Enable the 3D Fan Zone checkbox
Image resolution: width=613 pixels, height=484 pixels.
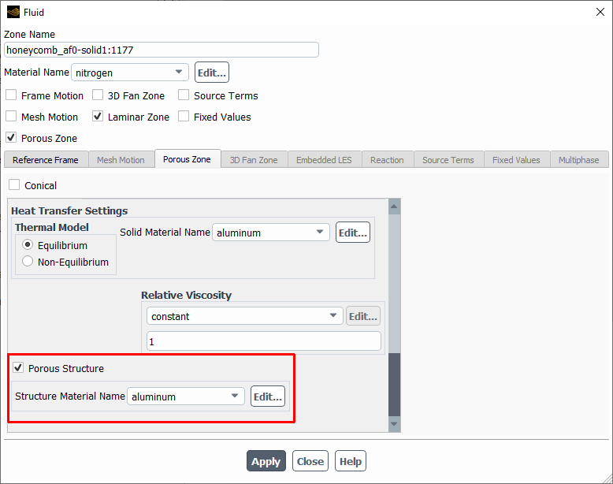[98, 95]
